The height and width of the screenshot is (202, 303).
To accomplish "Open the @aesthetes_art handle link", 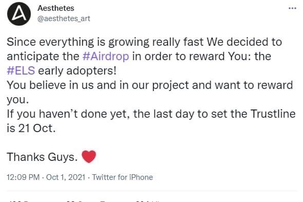I will (x=64, y=19).
